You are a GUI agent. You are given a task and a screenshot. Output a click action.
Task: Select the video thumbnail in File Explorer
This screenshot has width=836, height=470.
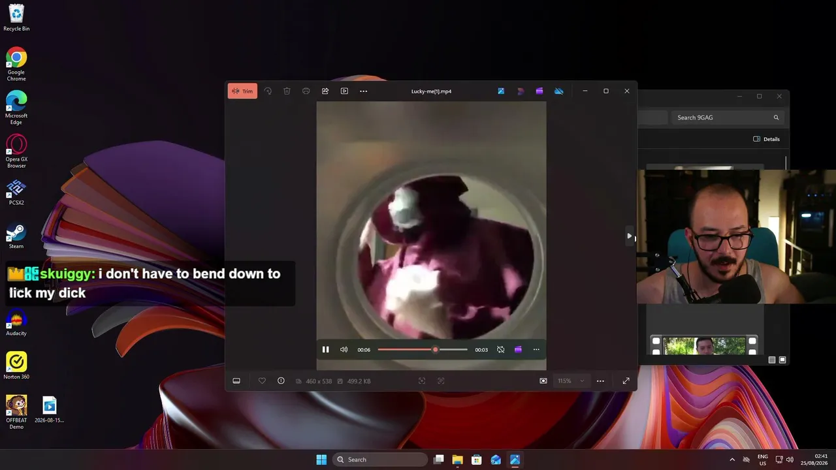pyautogui.click(x=704, y=345)
